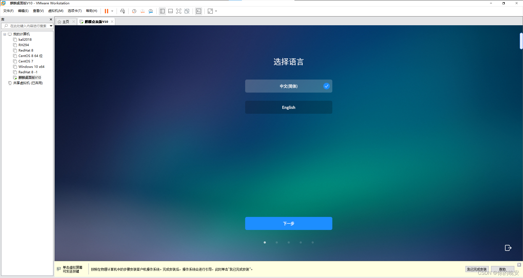Viewport: 523px width, 278px height.
Task: Choose English language option
Action: click(x=288, y=107)
